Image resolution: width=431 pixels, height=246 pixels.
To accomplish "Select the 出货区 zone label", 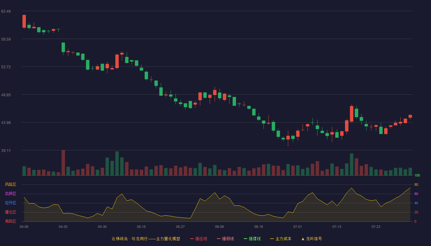I will [10, 194].
